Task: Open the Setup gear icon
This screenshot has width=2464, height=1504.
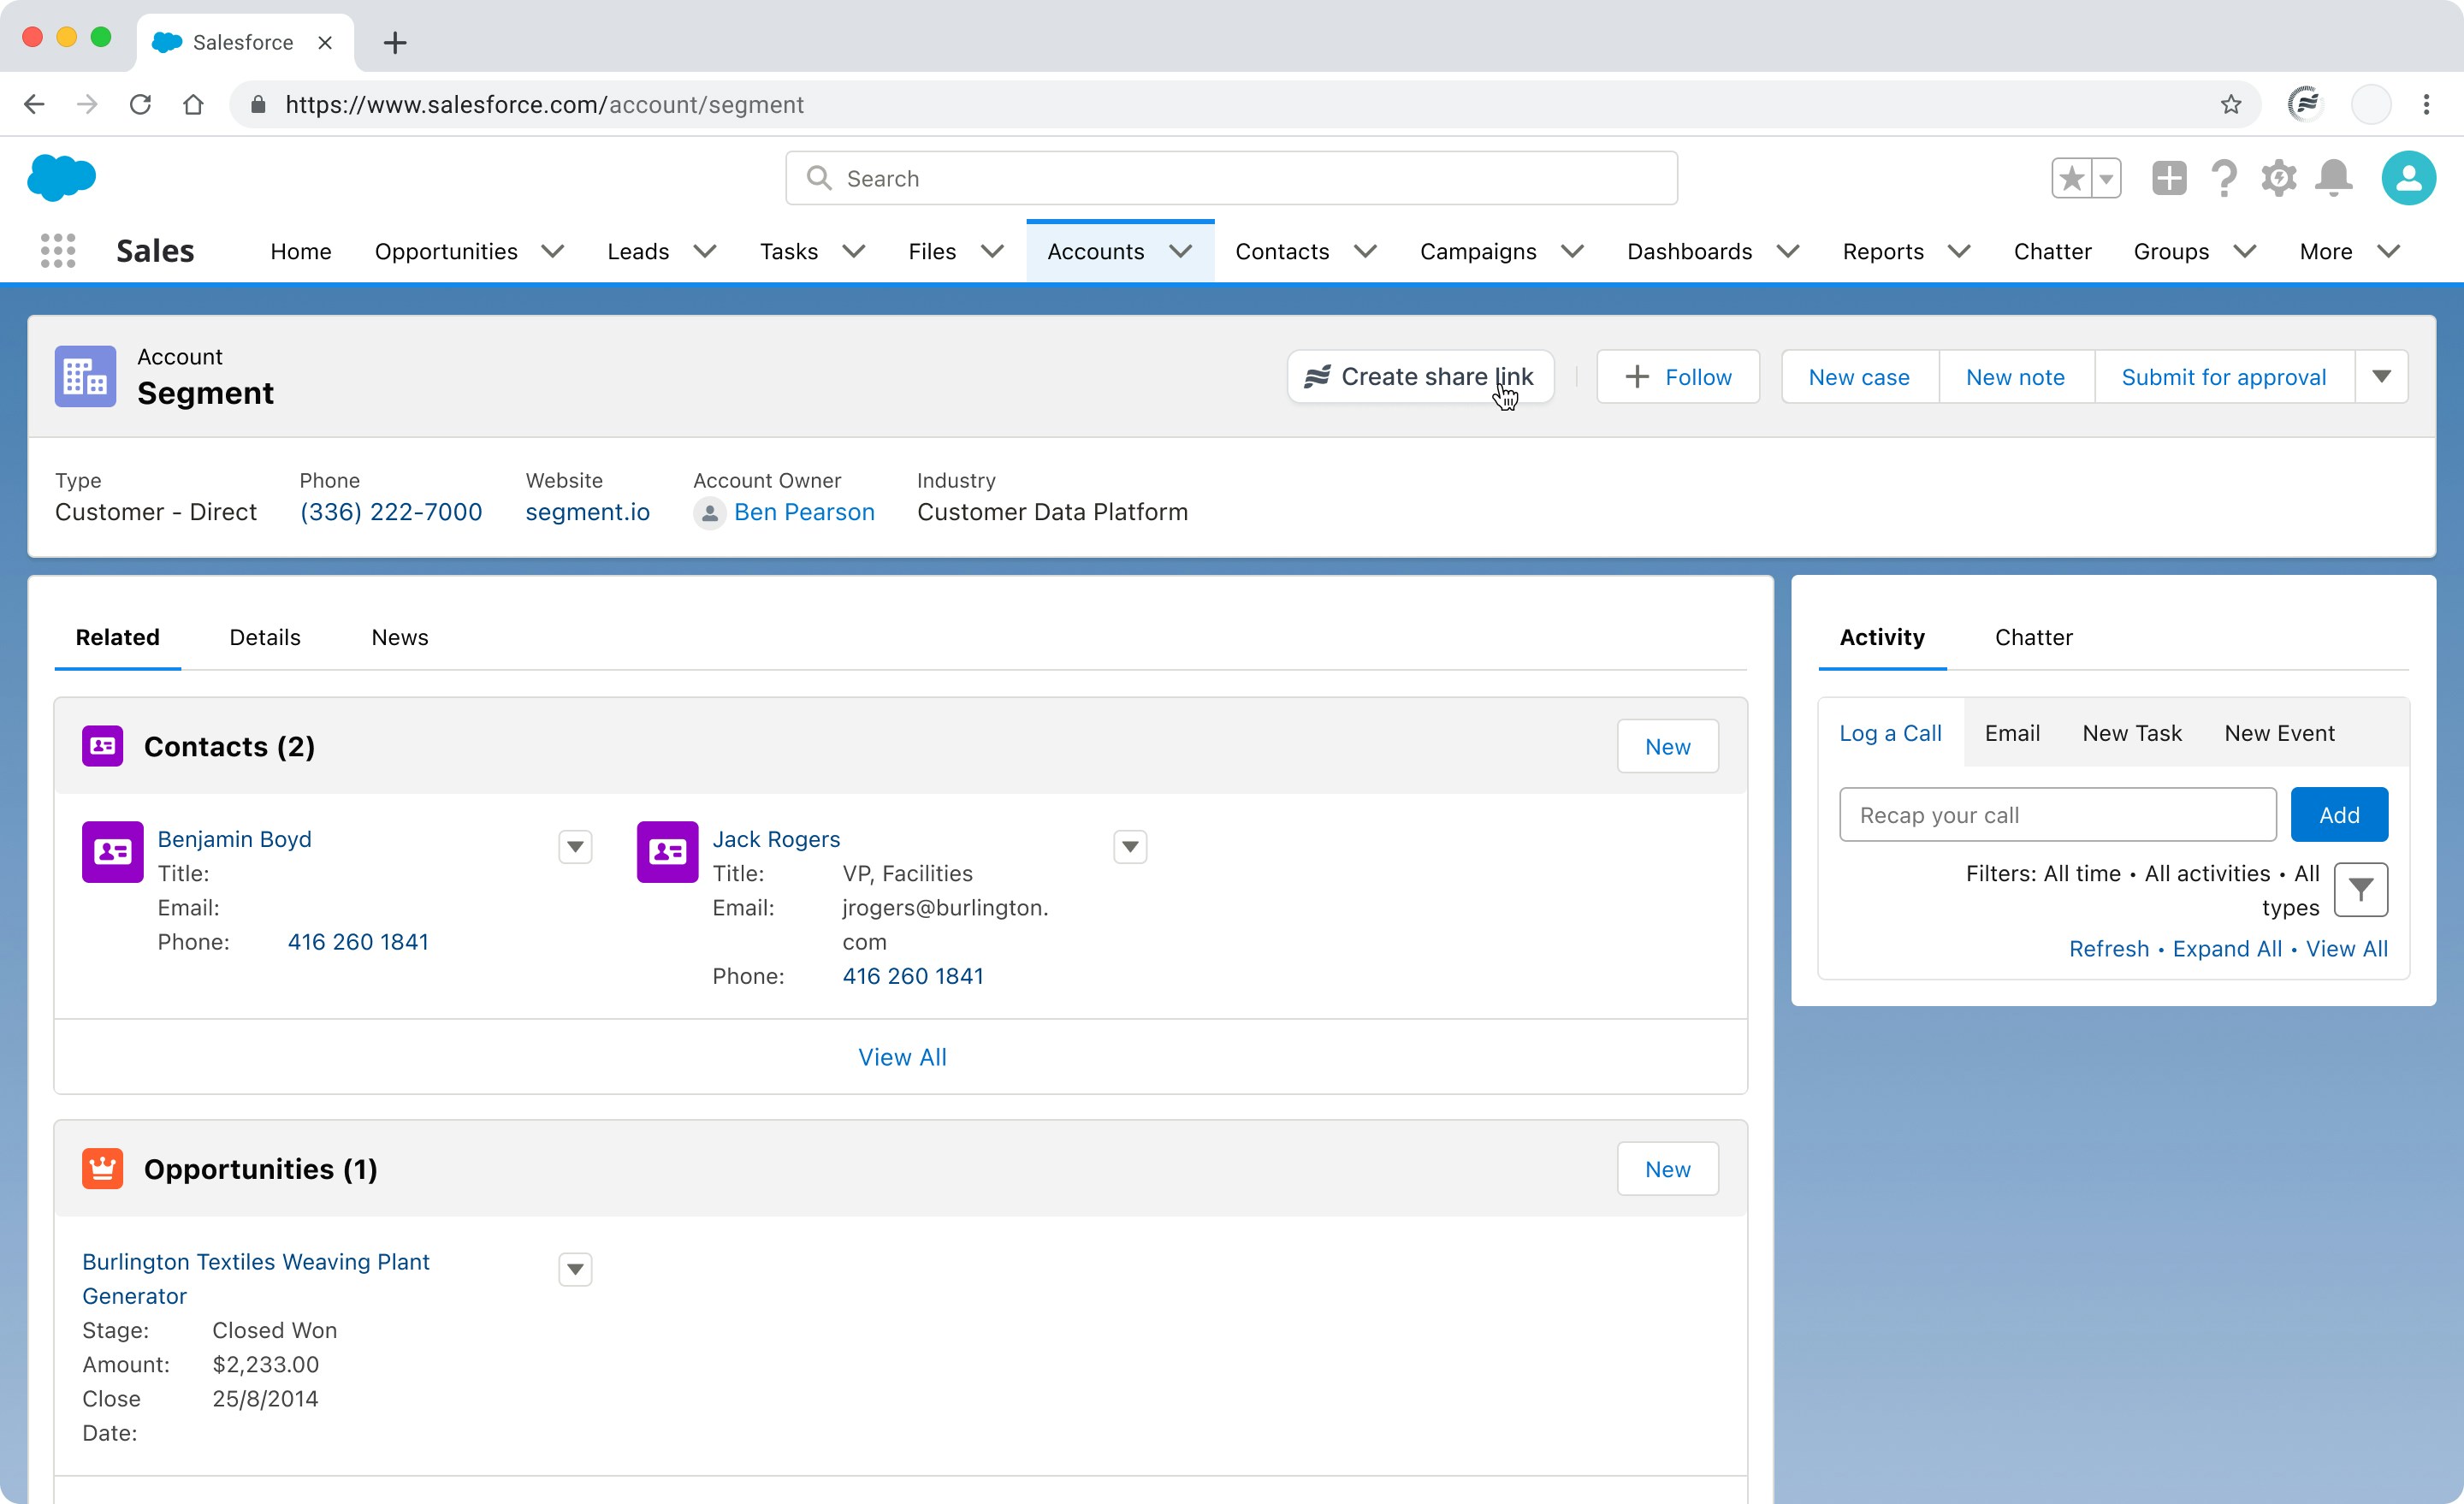Action: (2278, 179)
